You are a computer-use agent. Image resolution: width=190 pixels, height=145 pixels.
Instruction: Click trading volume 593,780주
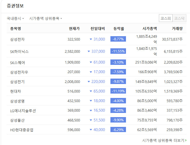[x=175, y=101]
